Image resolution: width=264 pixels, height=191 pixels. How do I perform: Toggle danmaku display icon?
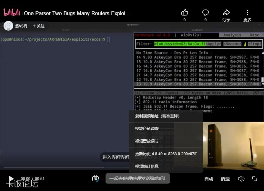(x=96, y=178)
